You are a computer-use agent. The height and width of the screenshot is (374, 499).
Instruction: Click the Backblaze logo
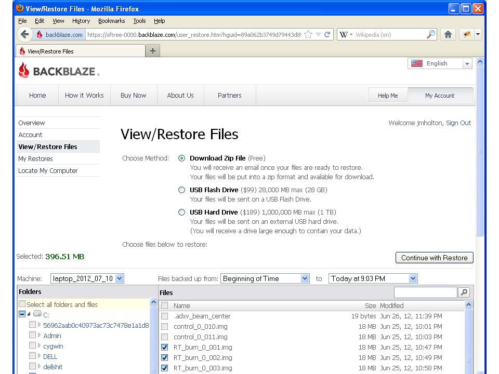(x=59, y=70)
